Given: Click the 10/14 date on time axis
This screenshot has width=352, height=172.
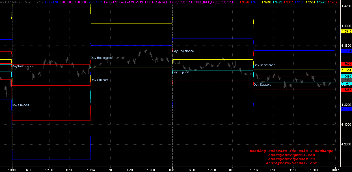Looking at the screenshot, I should [91, 170].
